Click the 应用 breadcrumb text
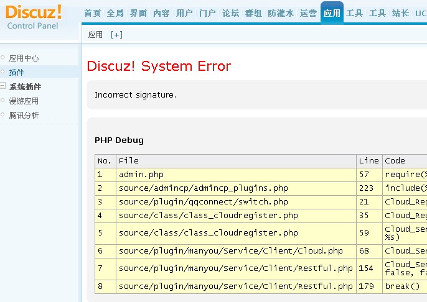 click(95, 35)
